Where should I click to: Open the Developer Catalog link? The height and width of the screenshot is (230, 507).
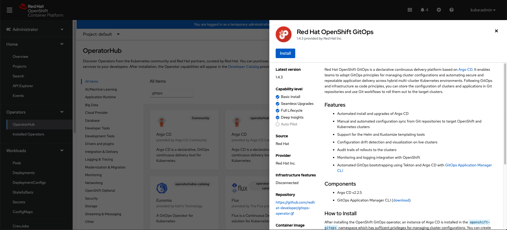tap(243, 67)
